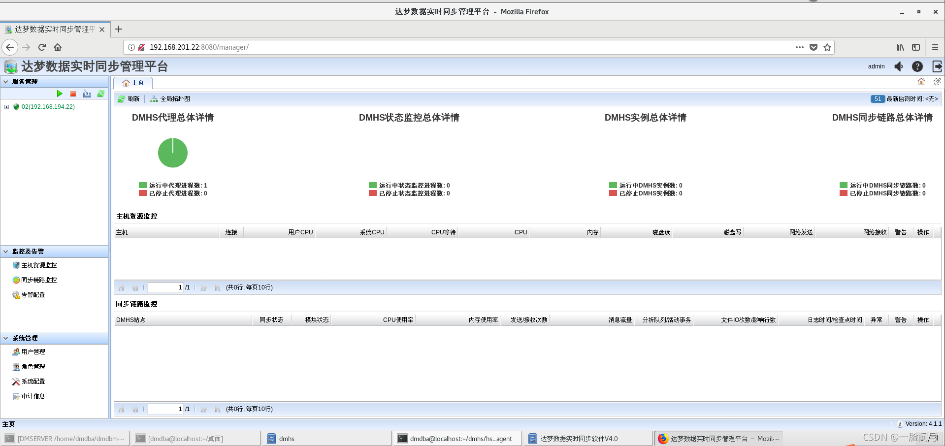Sort host table by 用户CPU column
This screenshot has width=945, height=446.
279,232
